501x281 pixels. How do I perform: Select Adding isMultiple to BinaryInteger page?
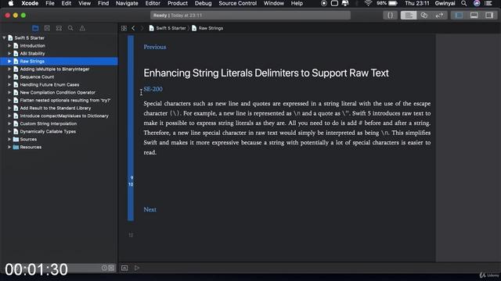tap(55, 69)
